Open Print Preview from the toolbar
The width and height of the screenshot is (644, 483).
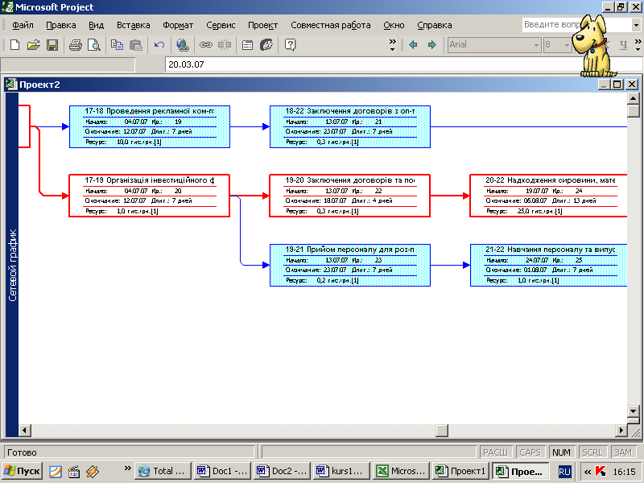tap(93, 45)
